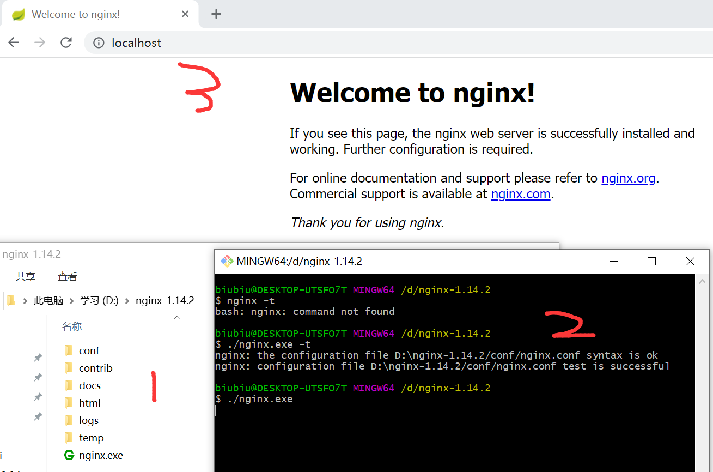Select the docs folder
Screen dimensions: 713x472
tap(90, 385)
